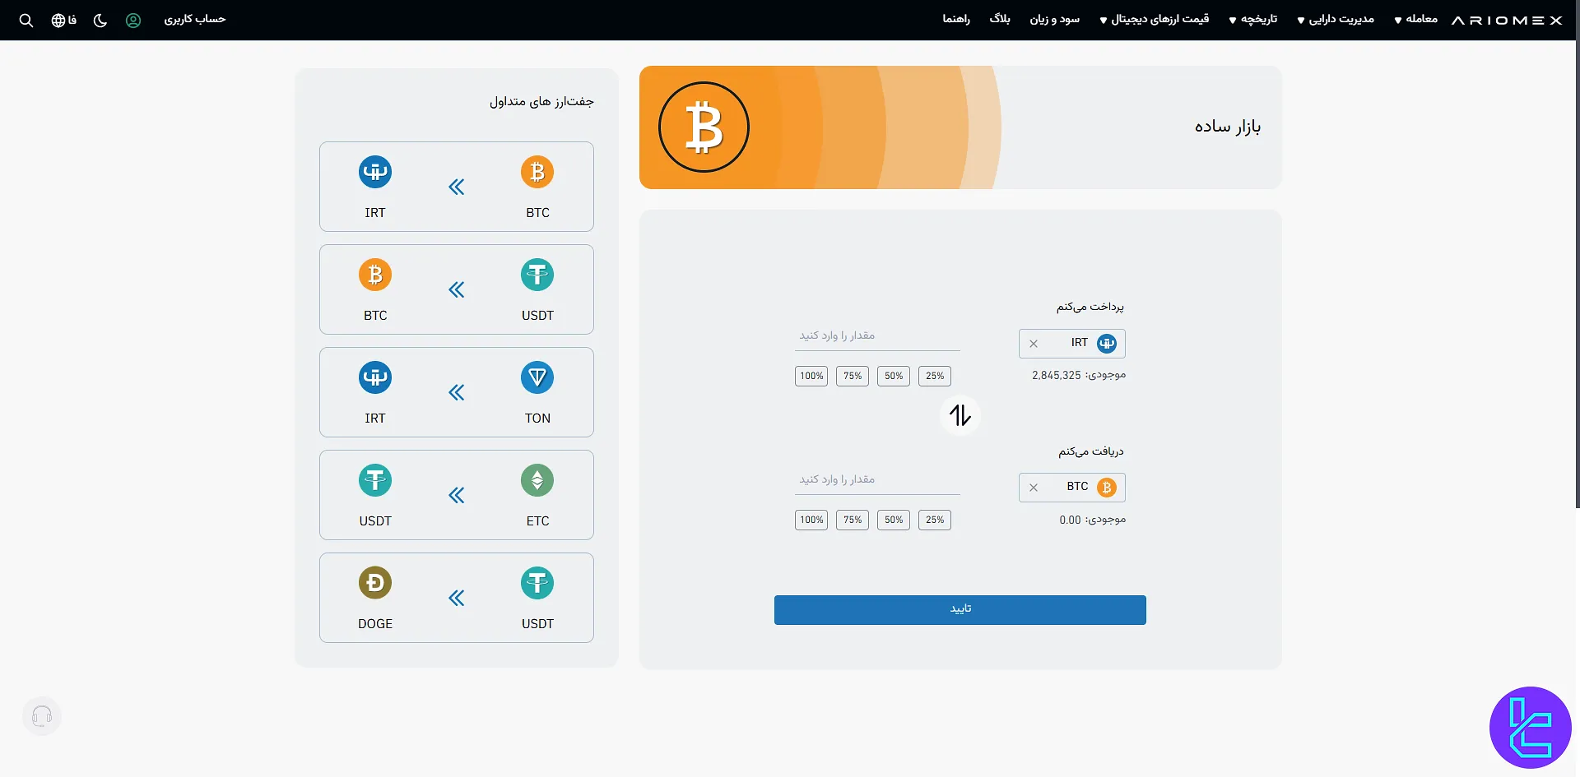Screen dimensions: 1580x777
Task: Open حساب کاربری account page
Action: [x=195, y=20]
